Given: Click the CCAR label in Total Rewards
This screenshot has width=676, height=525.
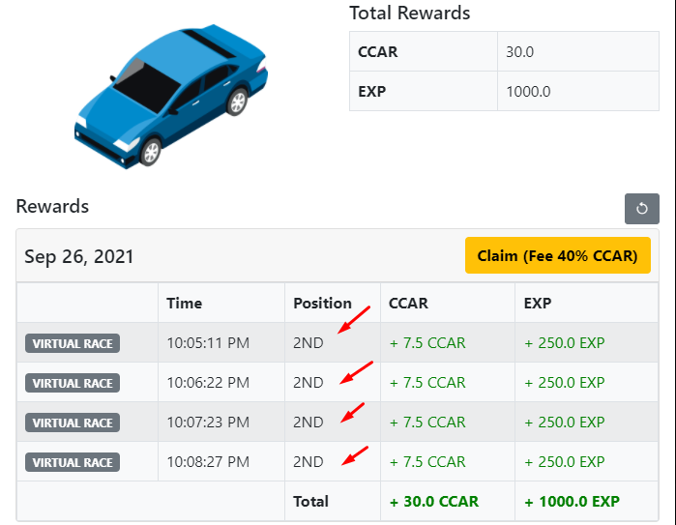Looking at the screenshot, I should [378, 51].
